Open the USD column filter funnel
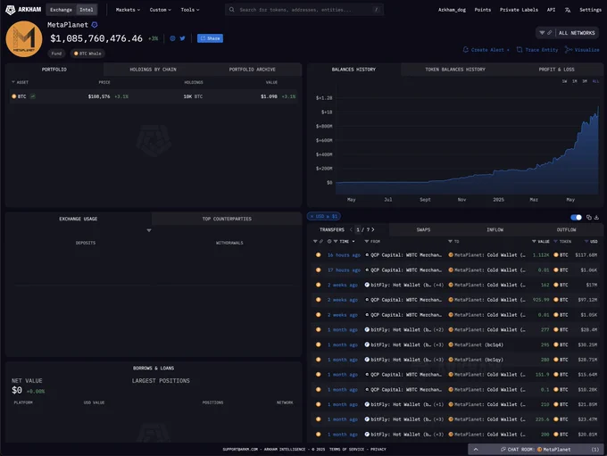The width and height of the screenshot is (607, 456). click(x=586, y=241)
